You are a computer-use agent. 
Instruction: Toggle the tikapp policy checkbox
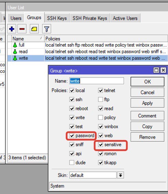pyautogui.click(x=100, y=163)
